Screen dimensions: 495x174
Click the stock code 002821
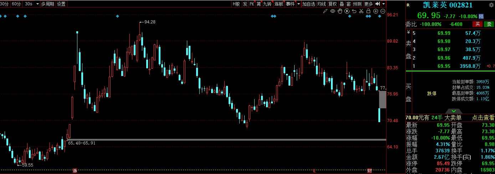click(461, 5)
